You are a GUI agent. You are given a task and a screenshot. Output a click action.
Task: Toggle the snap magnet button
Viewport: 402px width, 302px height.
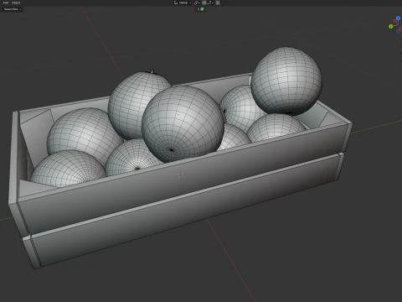(x=204, y=3)
